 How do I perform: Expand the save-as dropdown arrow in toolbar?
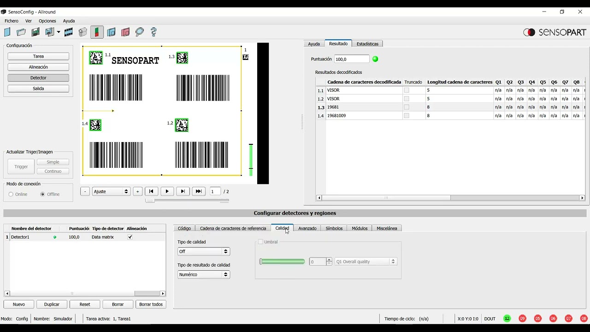(x=59, y=32)
